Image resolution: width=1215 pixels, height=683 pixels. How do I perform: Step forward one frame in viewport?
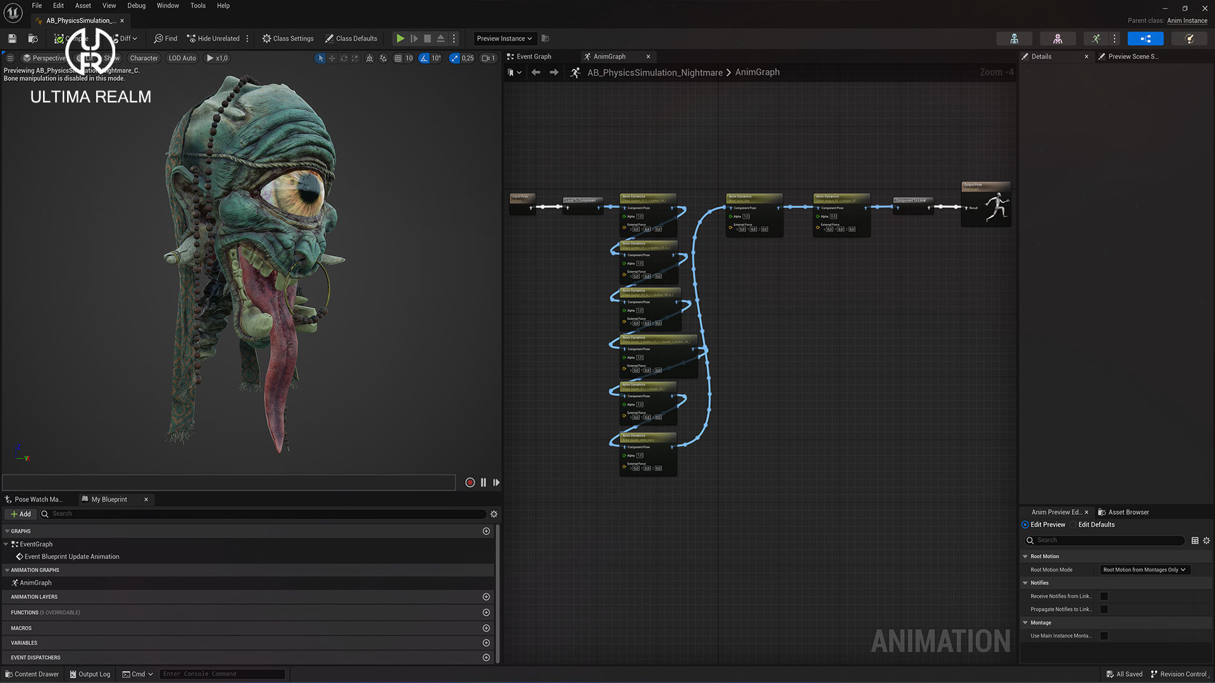[x=496, y=483]
